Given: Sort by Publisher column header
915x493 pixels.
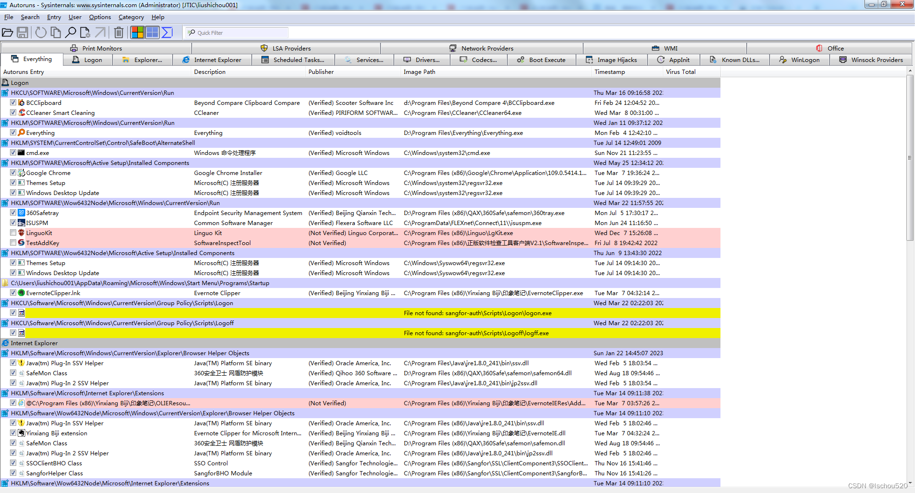Looking at the screenshot, I should (x=353, y=72).
